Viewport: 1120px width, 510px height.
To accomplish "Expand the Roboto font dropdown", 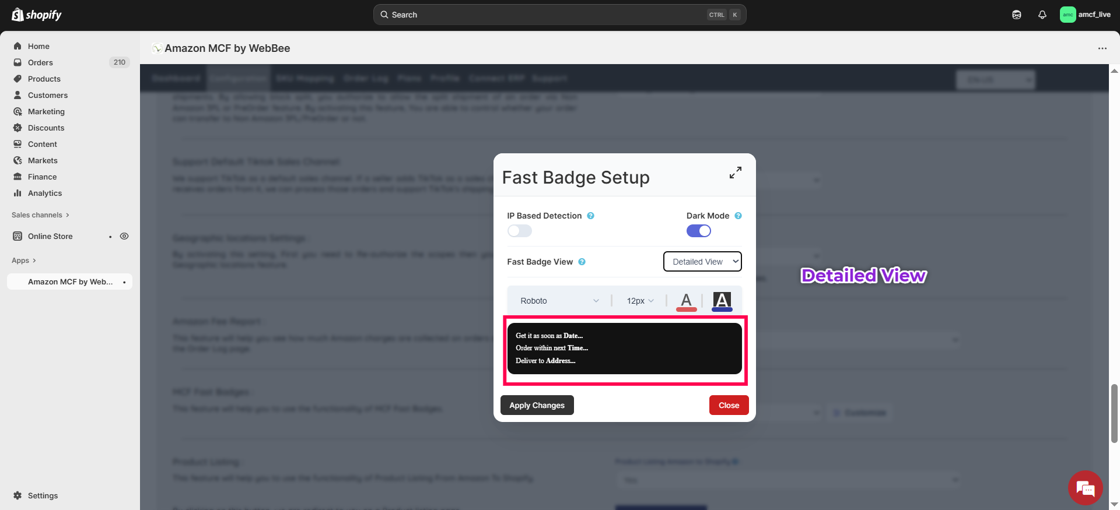I will click(x=559, y=301).
